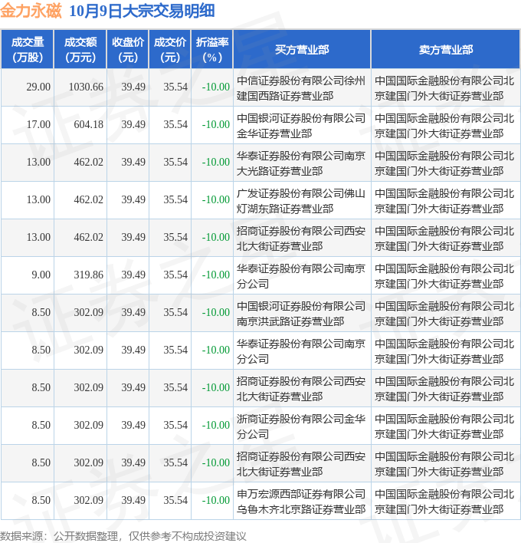Click seller 中国国际金融 in the 中信证券 row
This screenshot has width=521, height=543.
[444, 88]
